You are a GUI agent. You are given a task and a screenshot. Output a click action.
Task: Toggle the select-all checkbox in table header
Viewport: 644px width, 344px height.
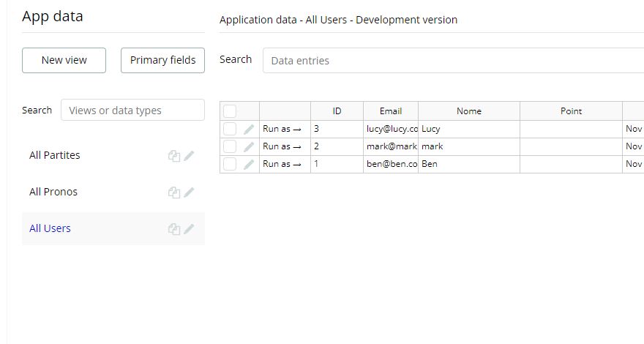tap(230, 111)
